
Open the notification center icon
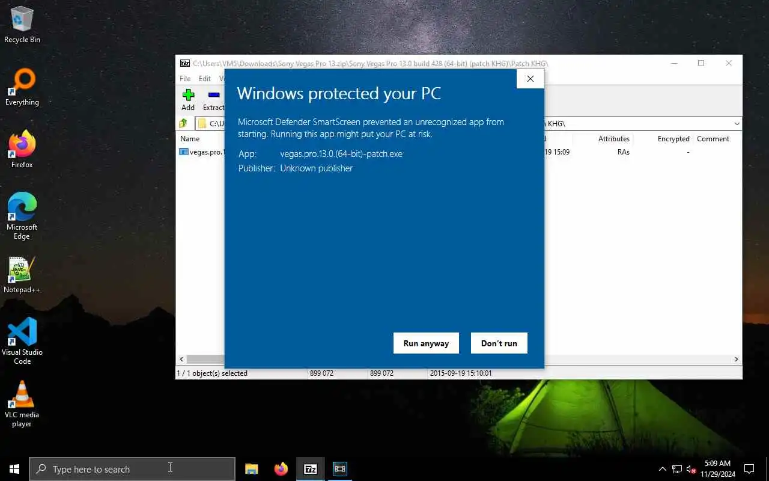(x=749, y=469)
